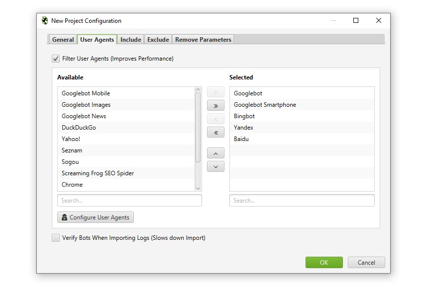Click the single right arrow add button

pyautogui.click(x=215, y=92)
